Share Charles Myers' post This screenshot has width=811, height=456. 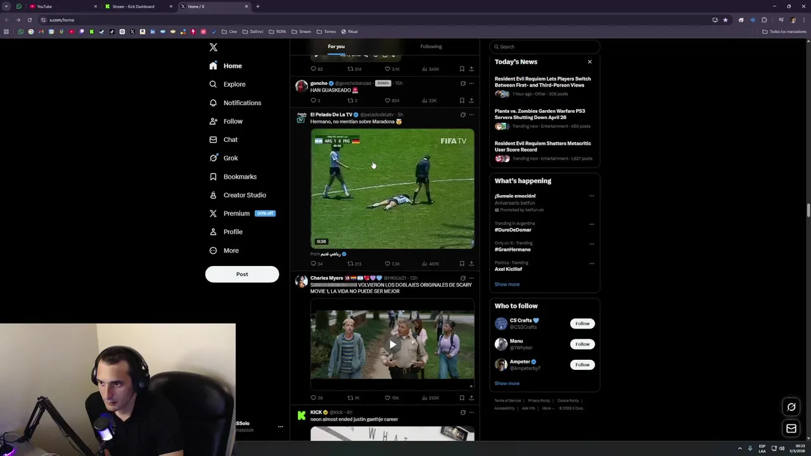click(471, 398)
